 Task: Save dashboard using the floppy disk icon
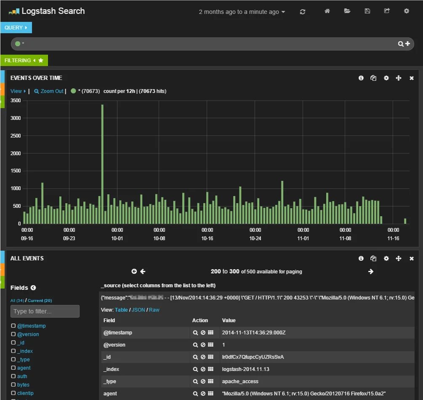point(367,11)
